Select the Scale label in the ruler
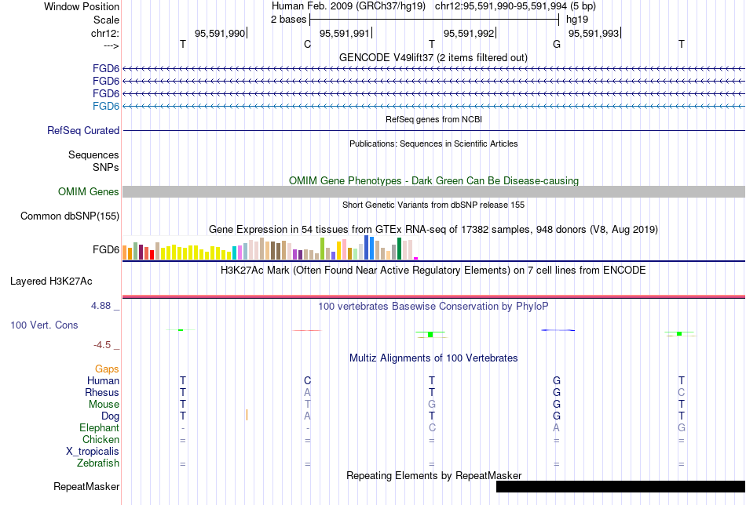This screenshot has height=505, width=746. 106,20
